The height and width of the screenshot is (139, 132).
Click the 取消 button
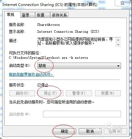[90, 131]
